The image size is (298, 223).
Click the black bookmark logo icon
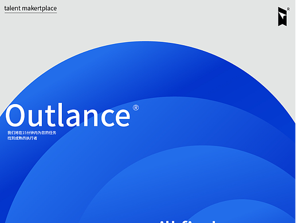283,17
